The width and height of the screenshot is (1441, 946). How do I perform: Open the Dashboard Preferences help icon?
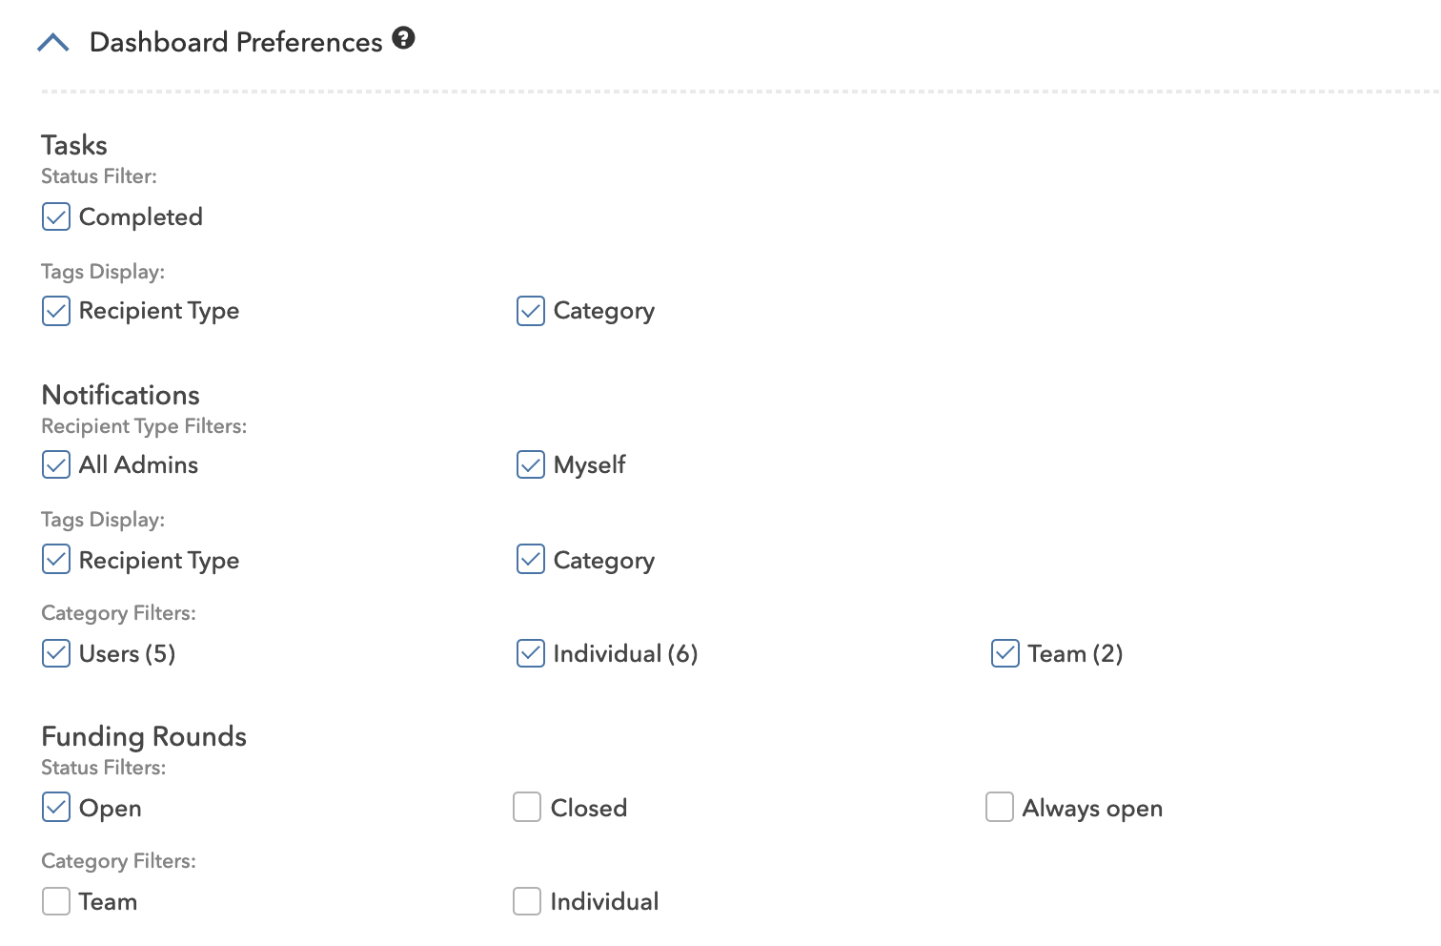(404, 38)
